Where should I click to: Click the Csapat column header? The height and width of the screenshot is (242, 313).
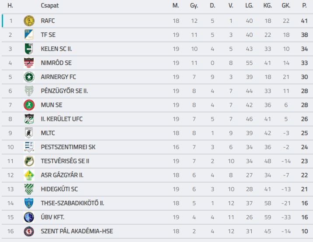tap(50, 6)
